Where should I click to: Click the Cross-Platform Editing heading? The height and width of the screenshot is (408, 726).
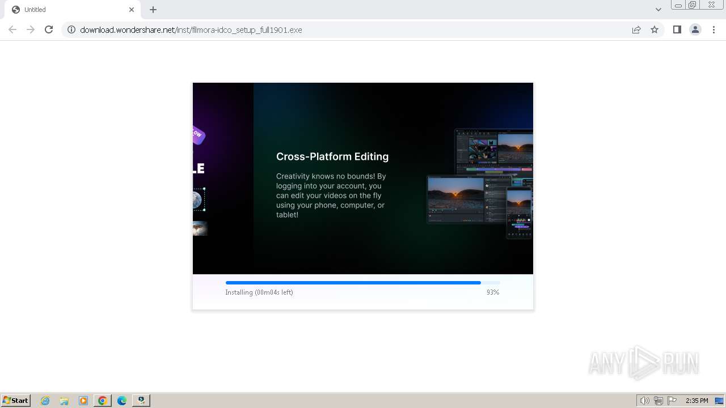tap(332, 156)
